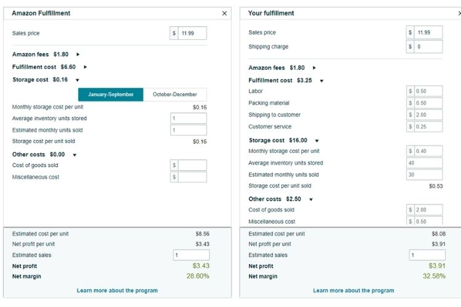Open Learn more link under Amazon Fulfillment
461x307 pixels.
pos(117,290)
